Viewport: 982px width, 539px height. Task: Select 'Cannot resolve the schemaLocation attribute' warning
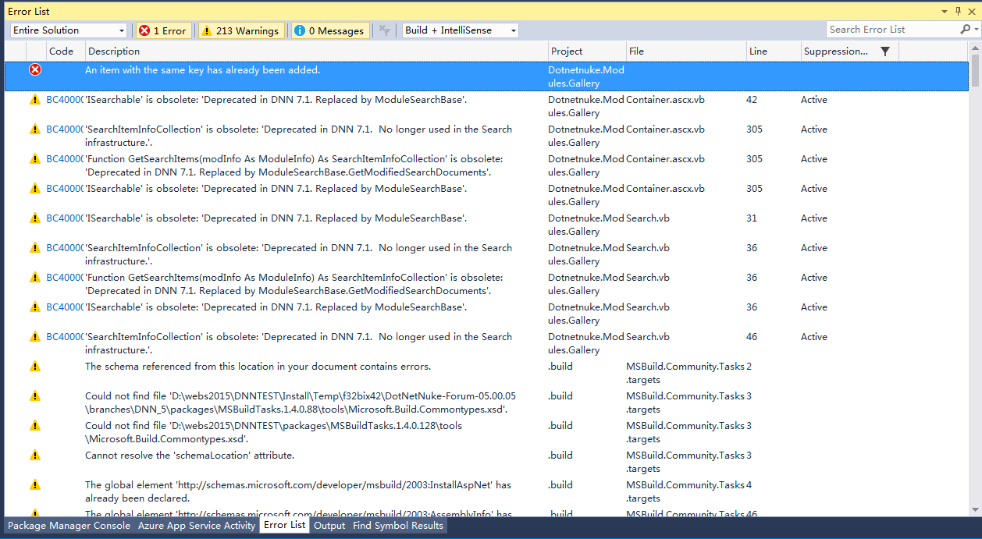[486, 462]
